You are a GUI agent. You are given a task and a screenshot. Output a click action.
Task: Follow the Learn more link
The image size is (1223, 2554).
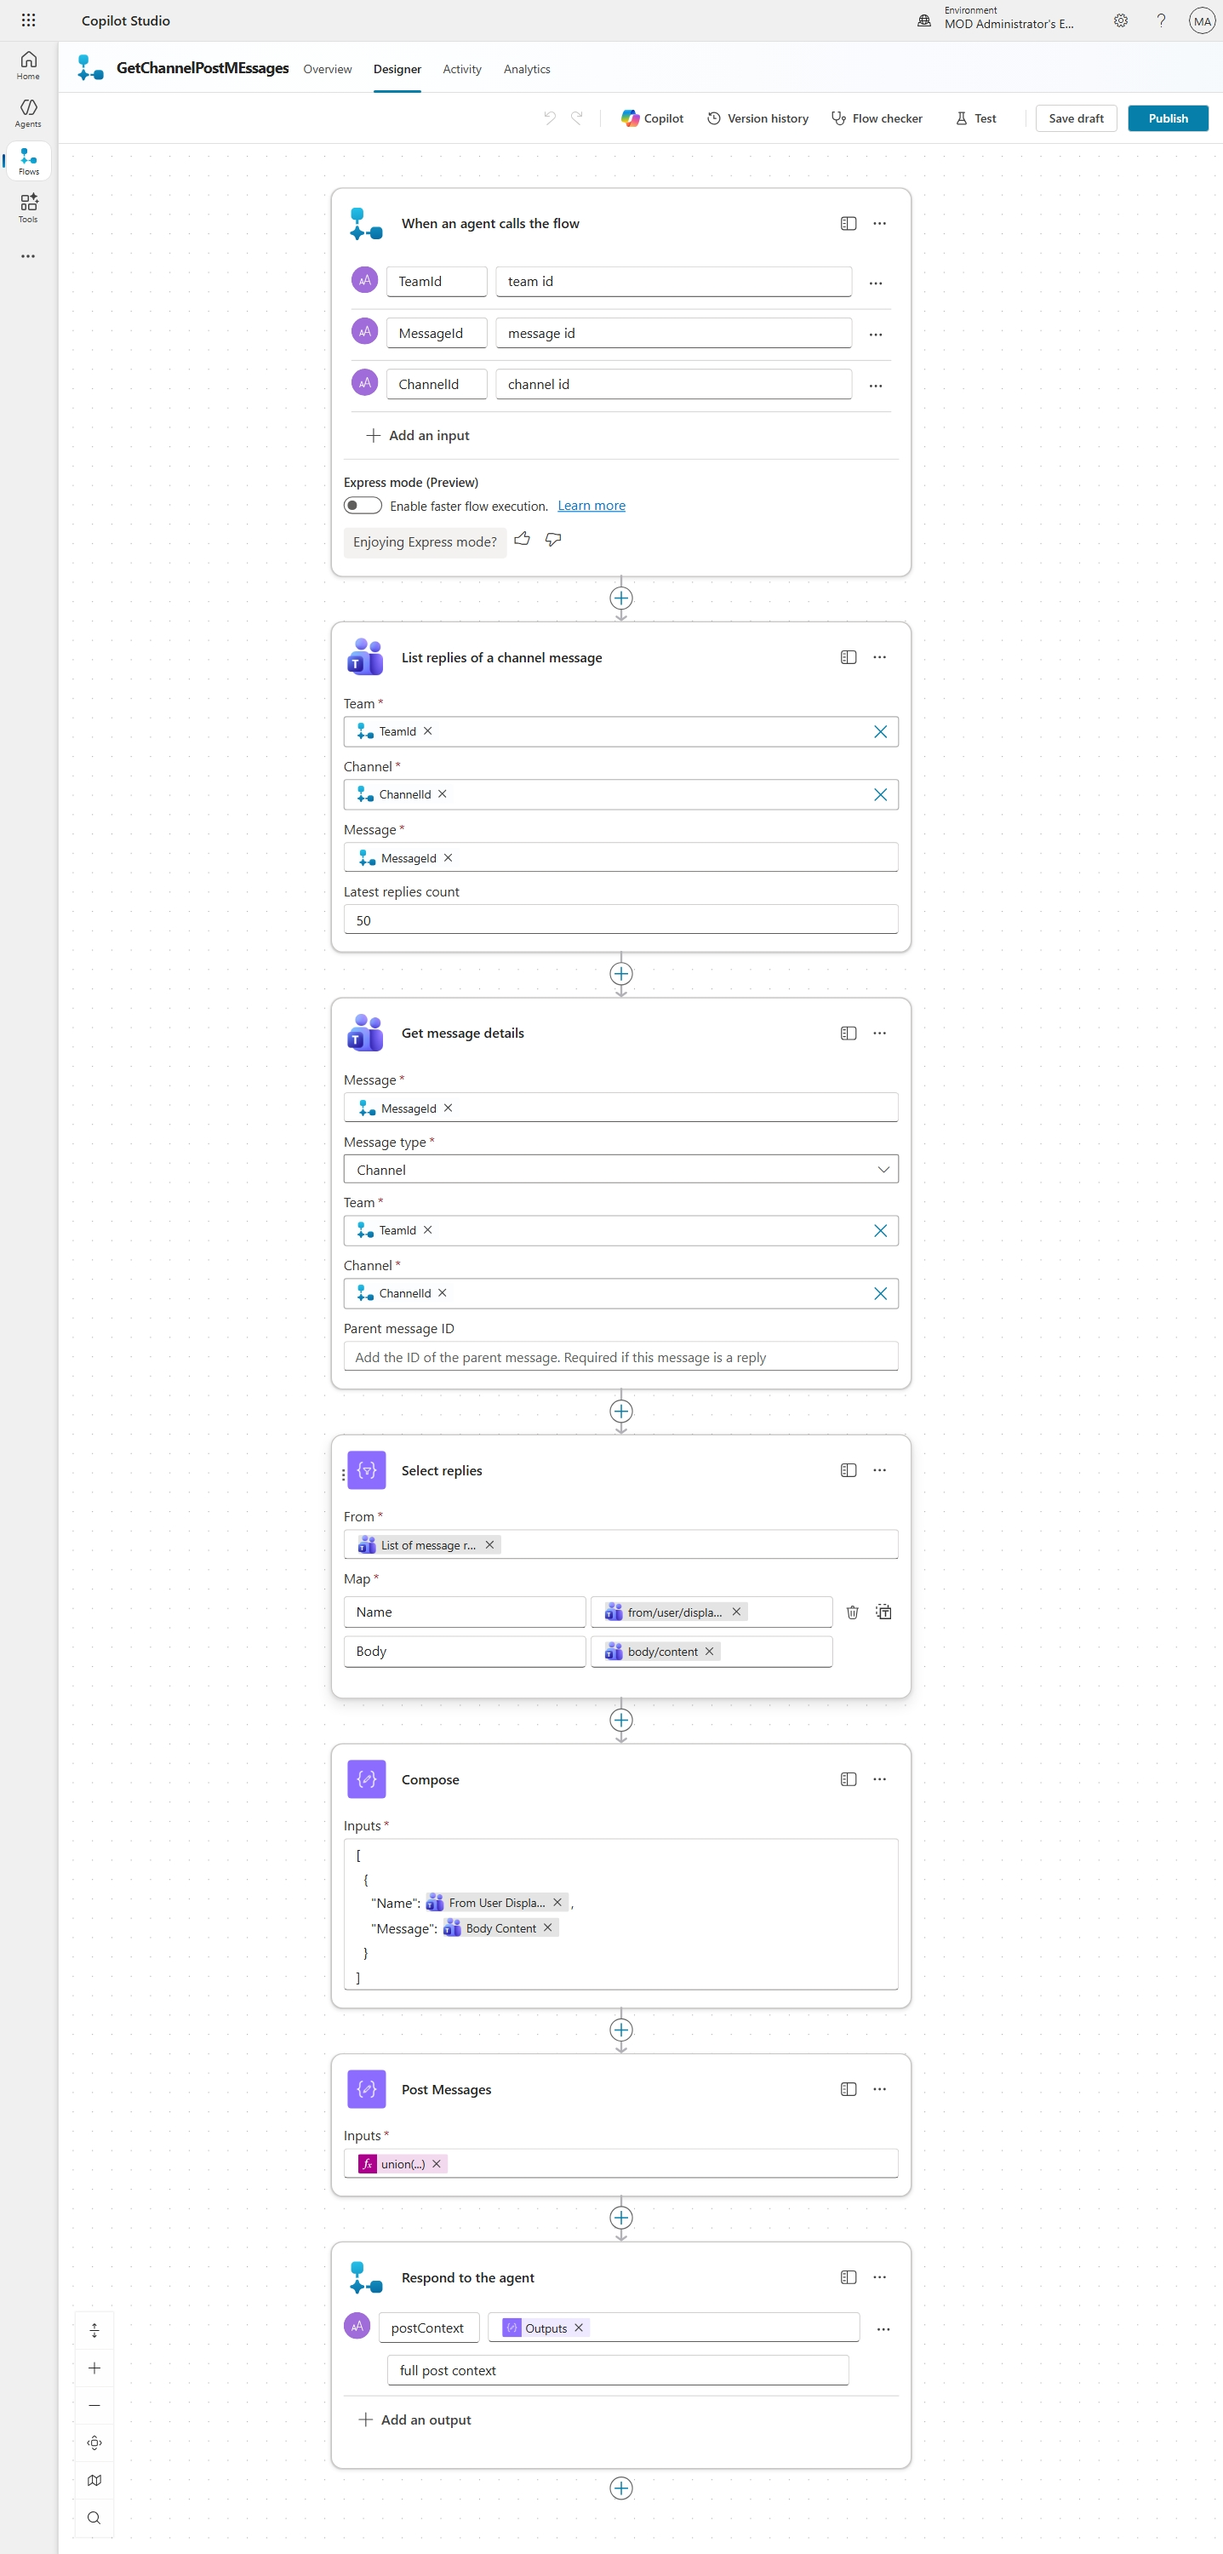pos(591,506)
